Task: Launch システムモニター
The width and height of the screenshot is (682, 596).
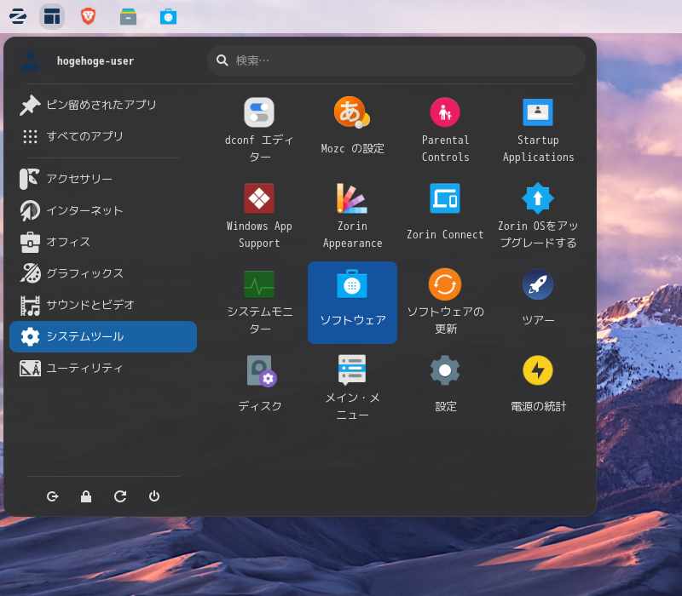Action: click(259, 302)
